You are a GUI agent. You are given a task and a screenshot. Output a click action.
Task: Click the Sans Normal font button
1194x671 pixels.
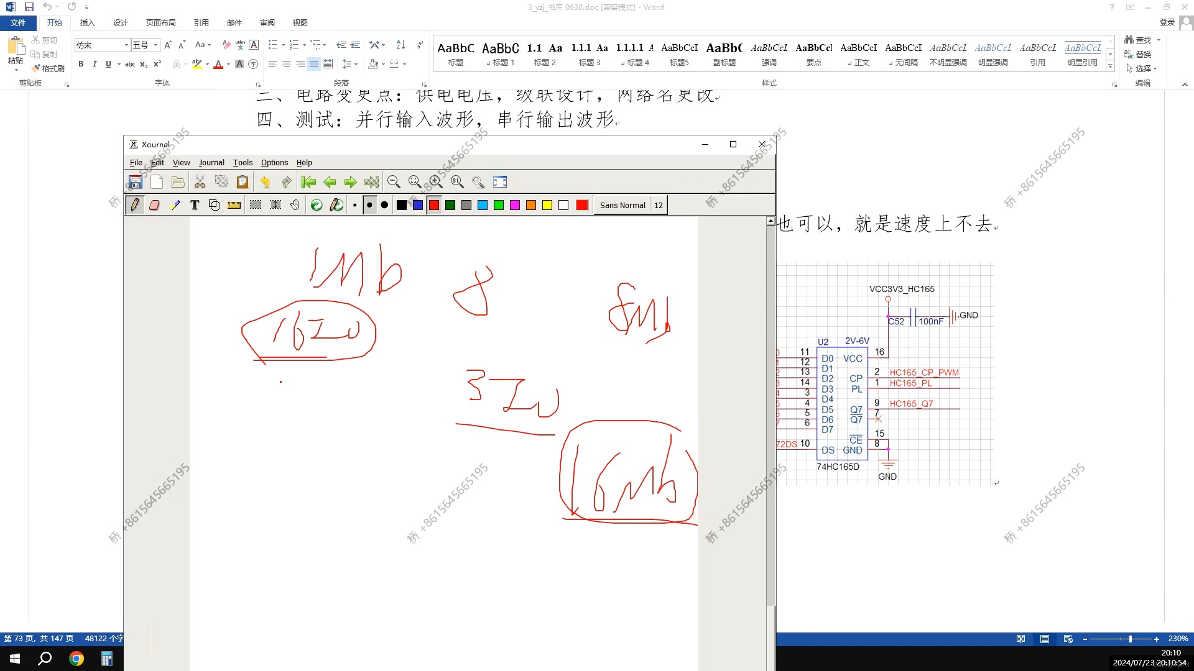[622, 205]
